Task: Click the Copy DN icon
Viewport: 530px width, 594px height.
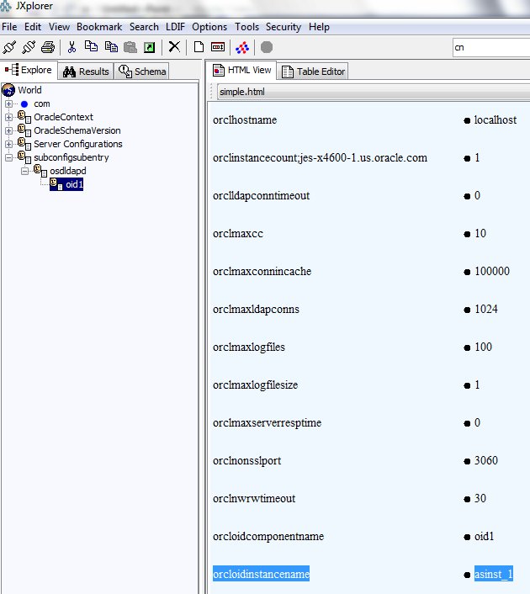Action: click(111, 47)
